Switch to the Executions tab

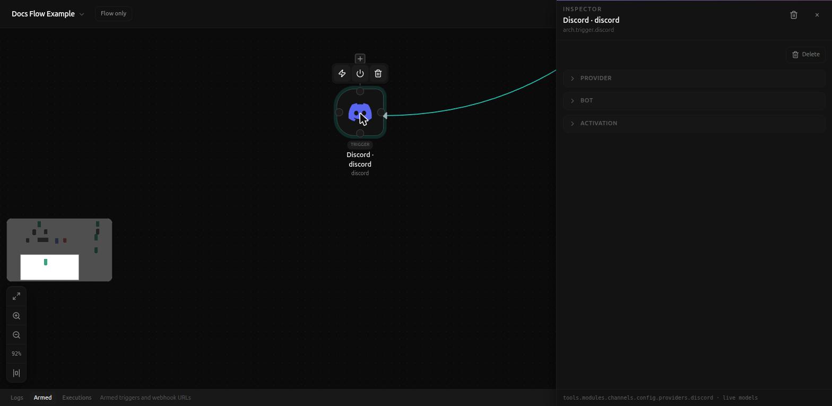(77, 398)
